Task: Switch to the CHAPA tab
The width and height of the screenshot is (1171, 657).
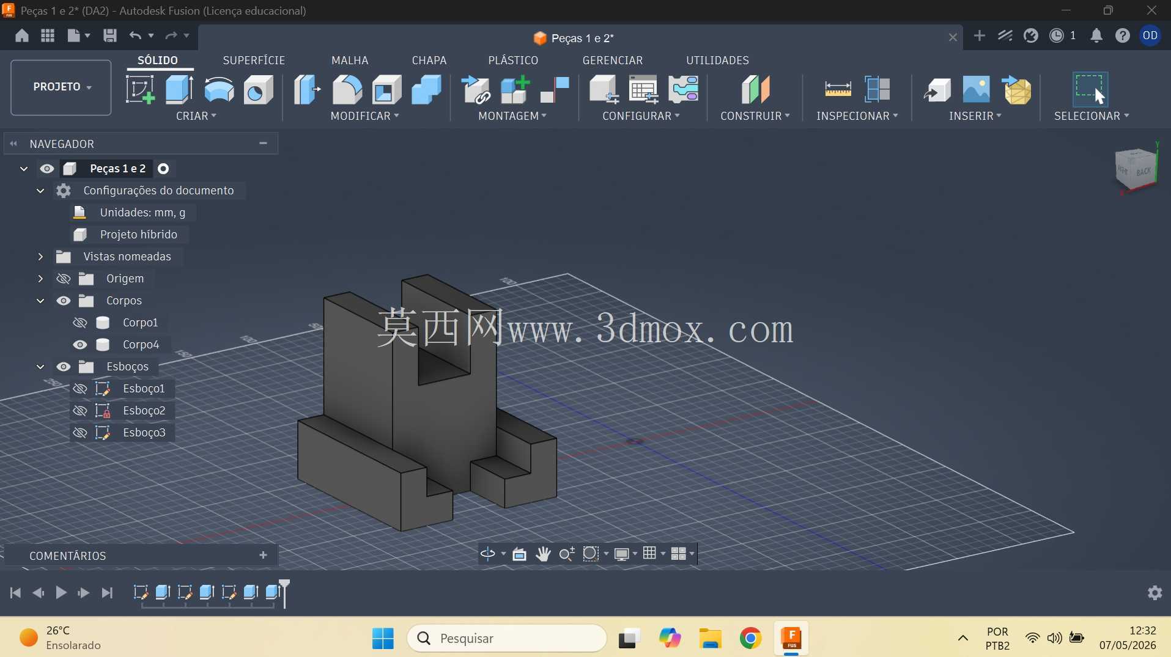Action: pyautogui.click(x=429, y=61)
